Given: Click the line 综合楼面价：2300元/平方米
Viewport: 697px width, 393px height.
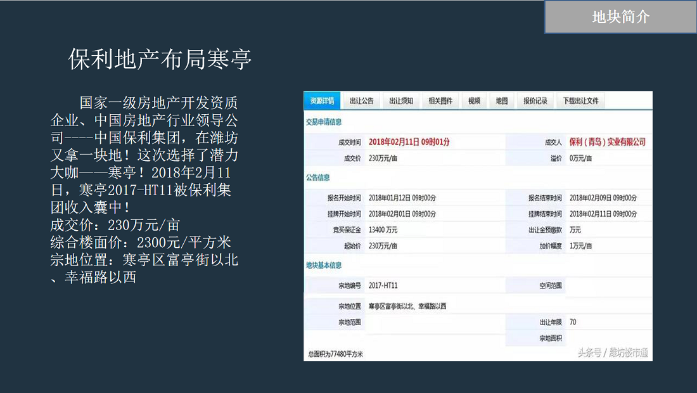Looking at the screenshot, I should (x=141, y=242).
